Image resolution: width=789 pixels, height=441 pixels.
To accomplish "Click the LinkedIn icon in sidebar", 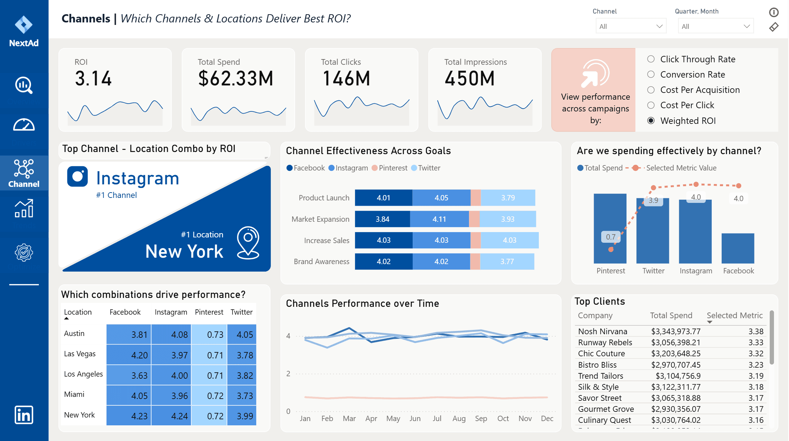I will [24, 415].
